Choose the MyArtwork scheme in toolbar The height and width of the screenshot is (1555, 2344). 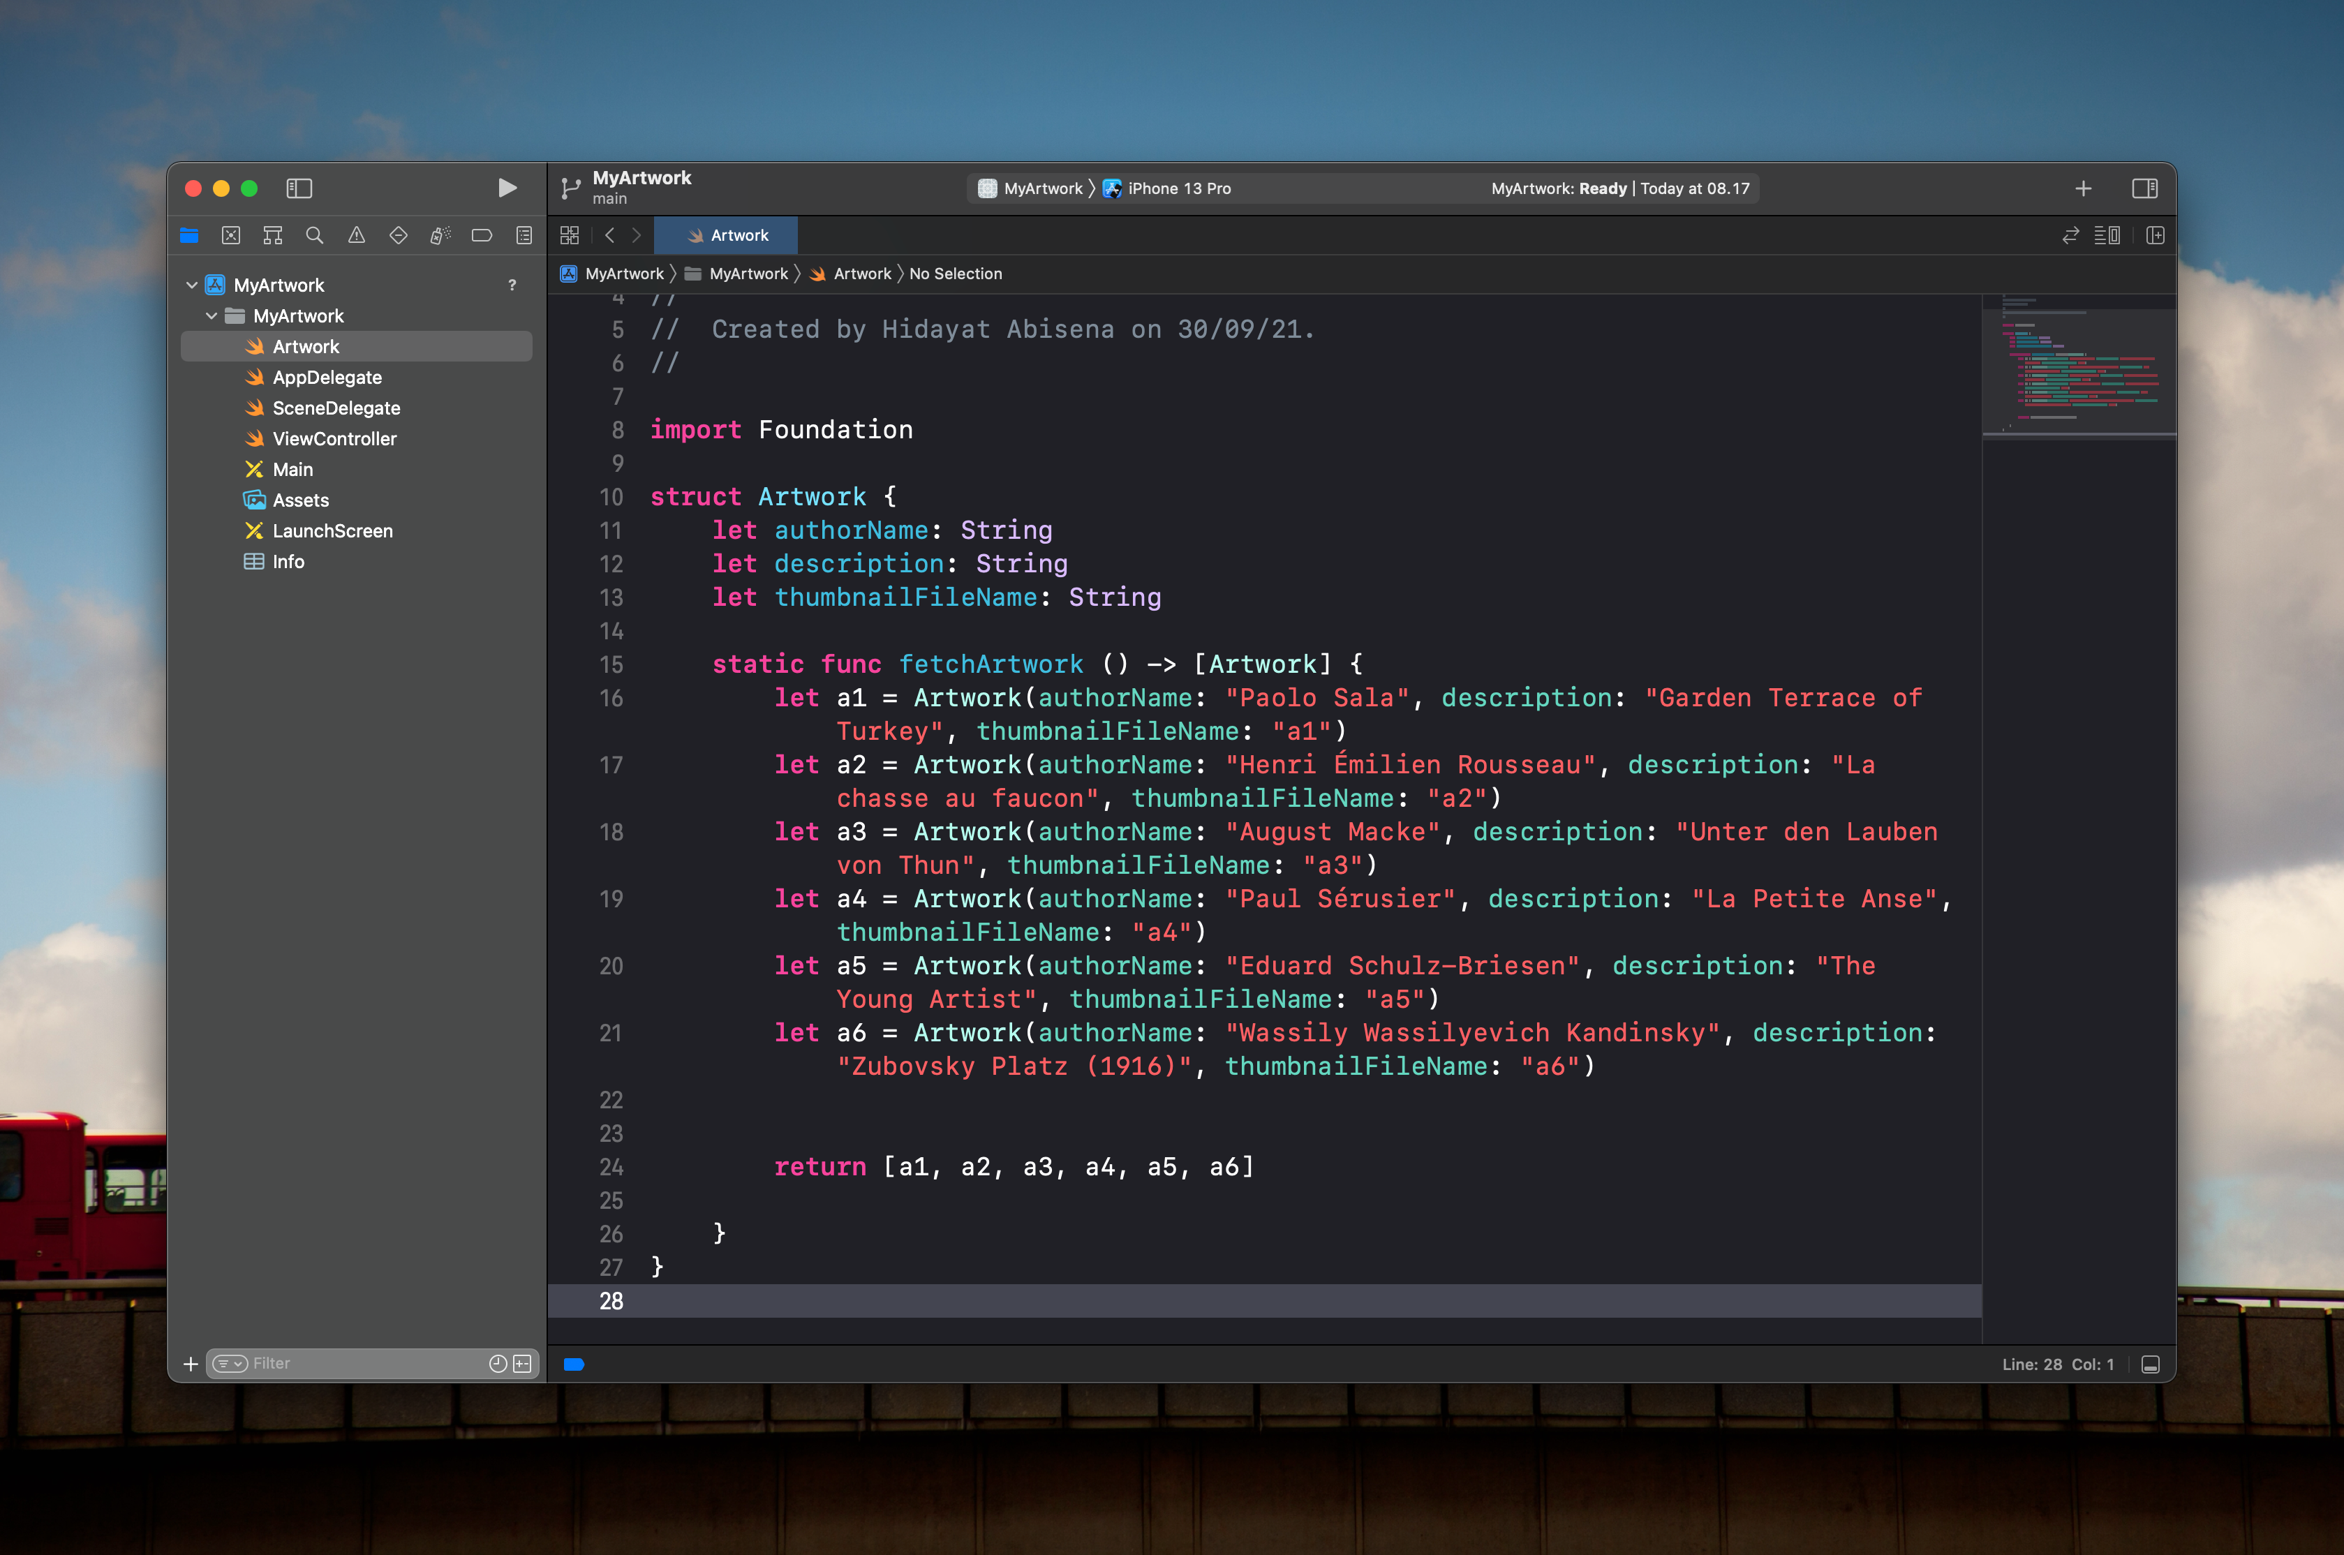[x=1031, y=188]
